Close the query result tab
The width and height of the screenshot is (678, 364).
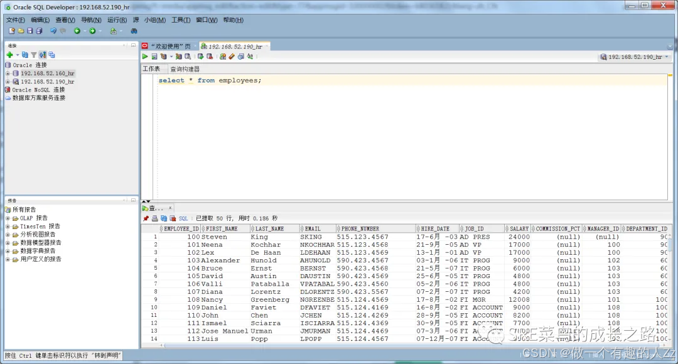pyautogui.click(x=170, y=208)
